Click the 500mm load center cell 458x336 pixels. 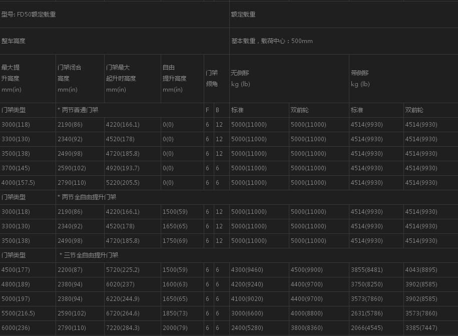272,41
